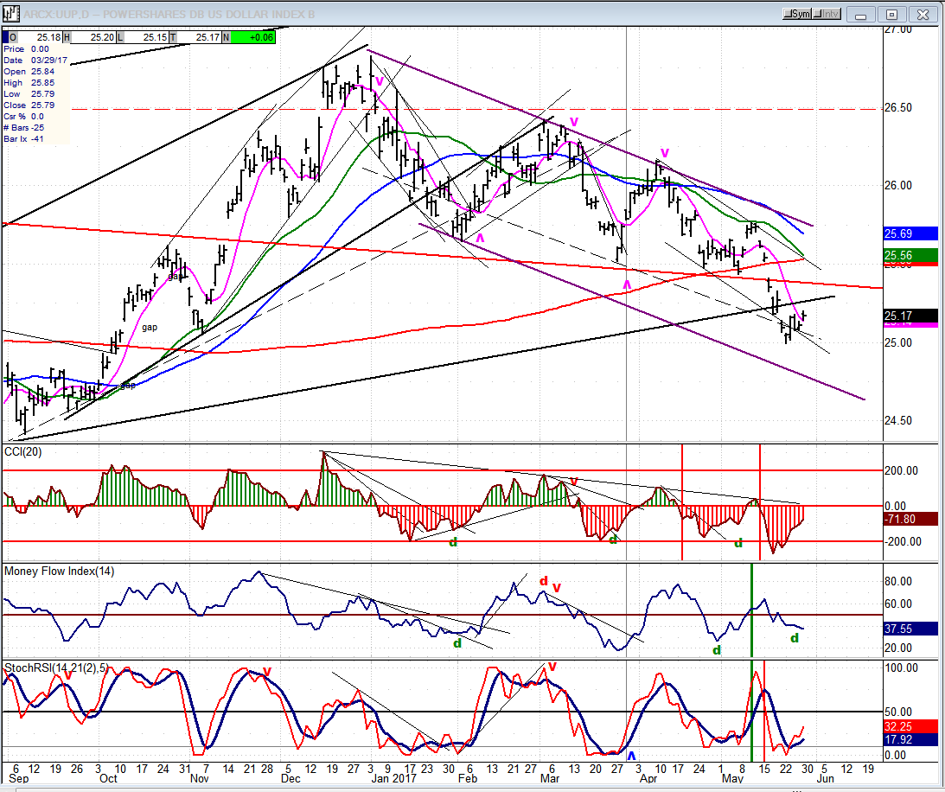Viewport: 945px width, 792px height.
Task: Close the UUP chart window
Action: coord(924,14)
